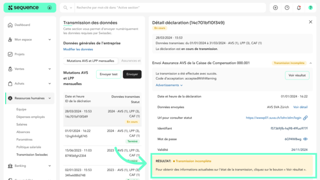Open Paramètres submenu item
Image resolution: width=320 pixels, height=180 pixels.
[24, 139]
